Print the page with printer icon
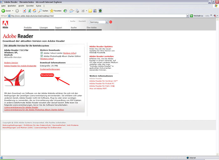 [x=77, y=11]
